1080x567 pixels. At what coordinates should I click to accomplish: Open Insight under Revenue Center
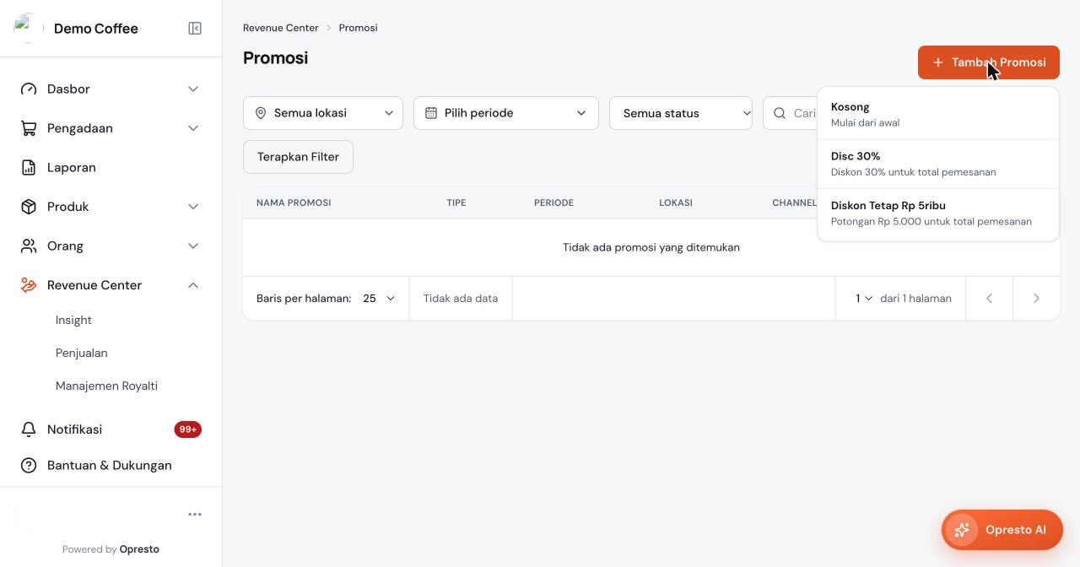click(73, 321)
